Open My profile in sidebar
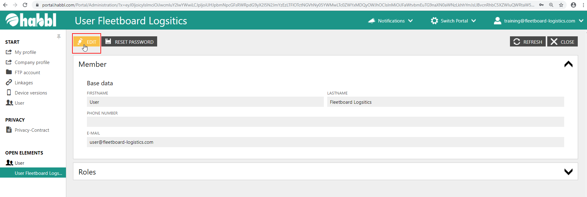The height and width of the screenshot is (197, 587). point(25,52)
